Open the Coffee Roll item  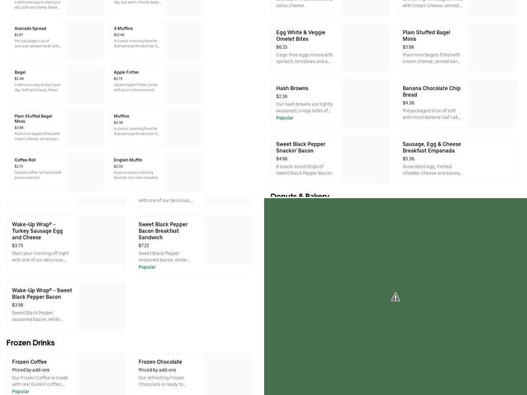tap(25, 160)
